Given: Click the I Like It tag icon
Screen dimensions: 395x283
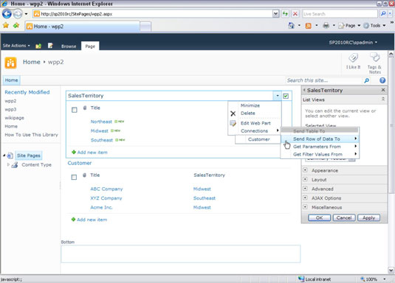Looking at the screenshot, I should pyautogui.click(x=353, y=58).
